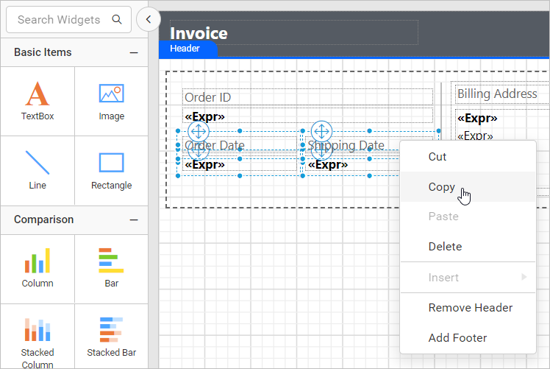Screen dimensions: 550x369
Task: Select Delete in the context menu
Action: coord(445,247)
